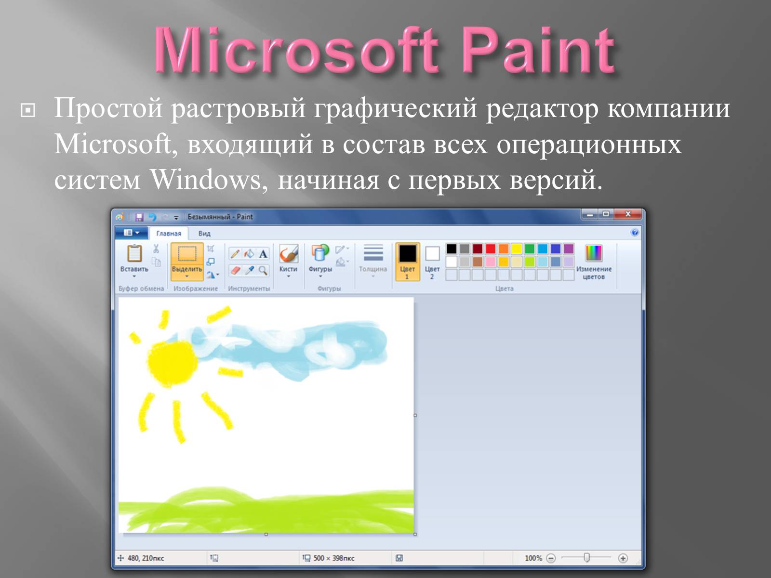Click the Cut scissors icon
Image resolution: width=771 pixels, height=578 pixels.
(x=156, y=249)
